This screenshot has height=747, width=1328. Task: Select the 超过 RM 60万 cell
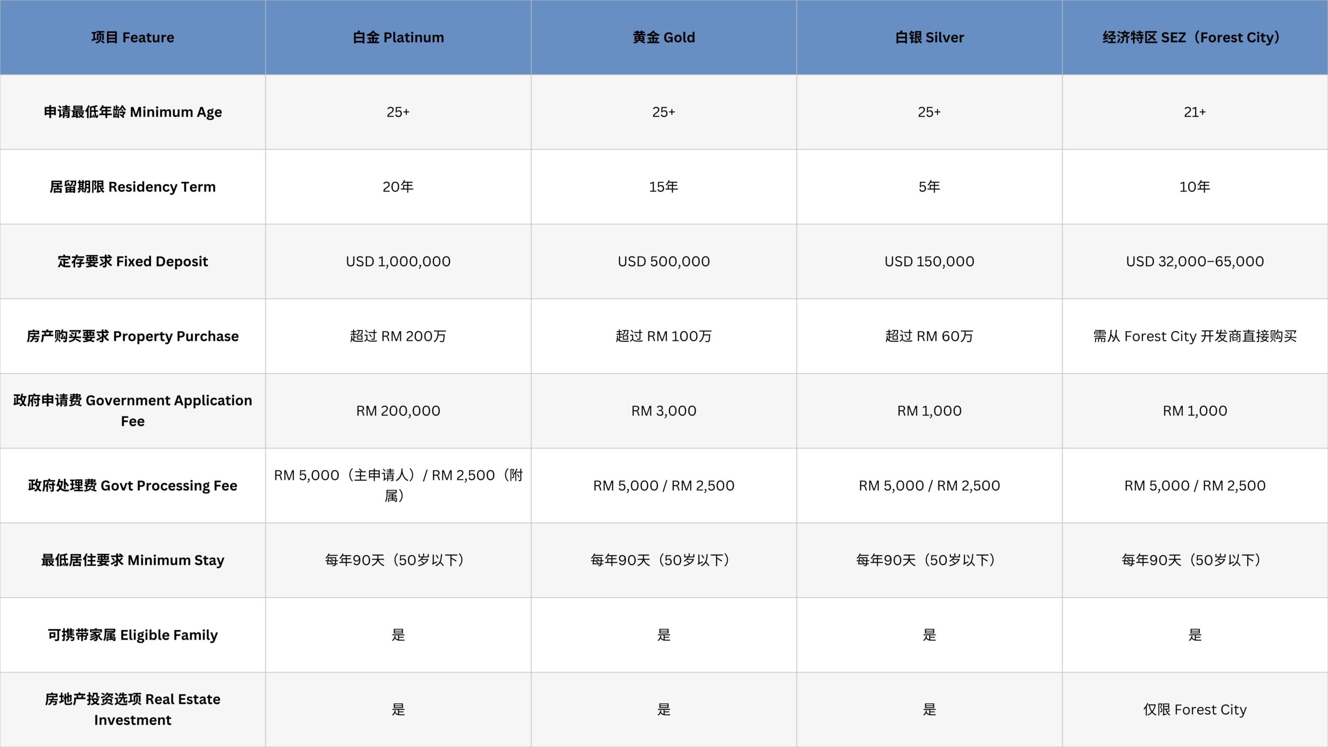click(x=929, y=336)
